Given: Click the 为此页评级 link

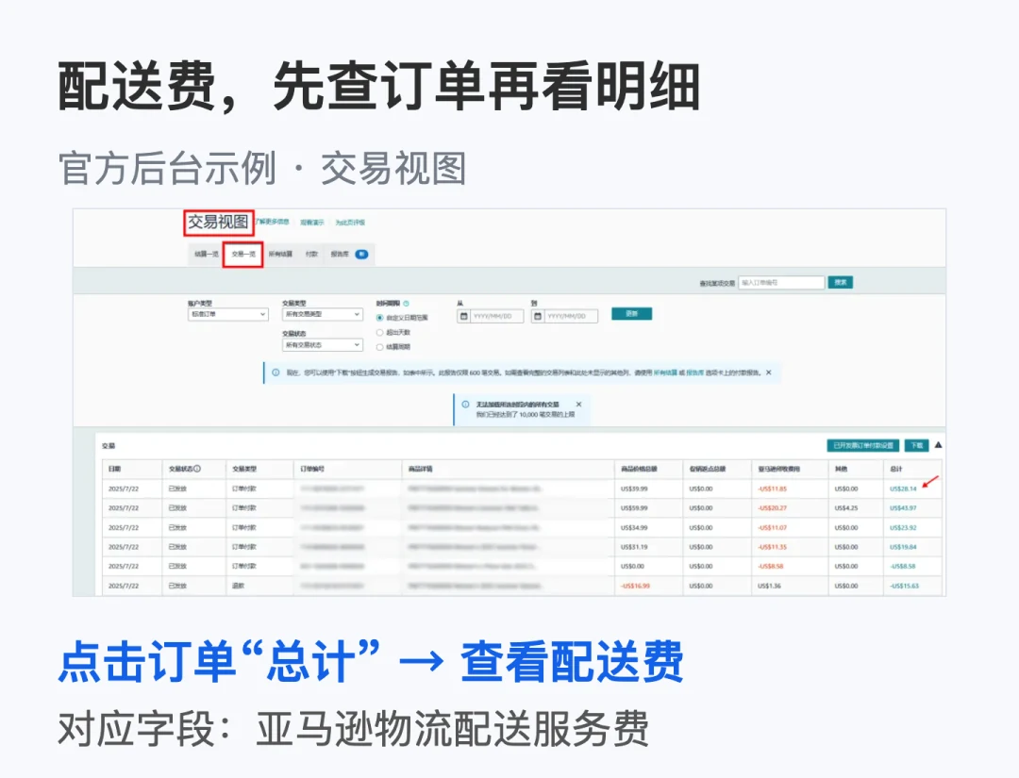Looking at the screenshot, I should pos(350,223).
